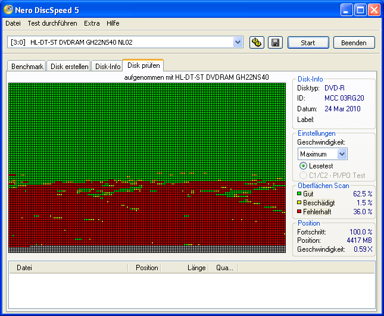Click the aufgenommen mit HL-DT-ST caption
Screen dimensions: 384x316
(196, 77)
